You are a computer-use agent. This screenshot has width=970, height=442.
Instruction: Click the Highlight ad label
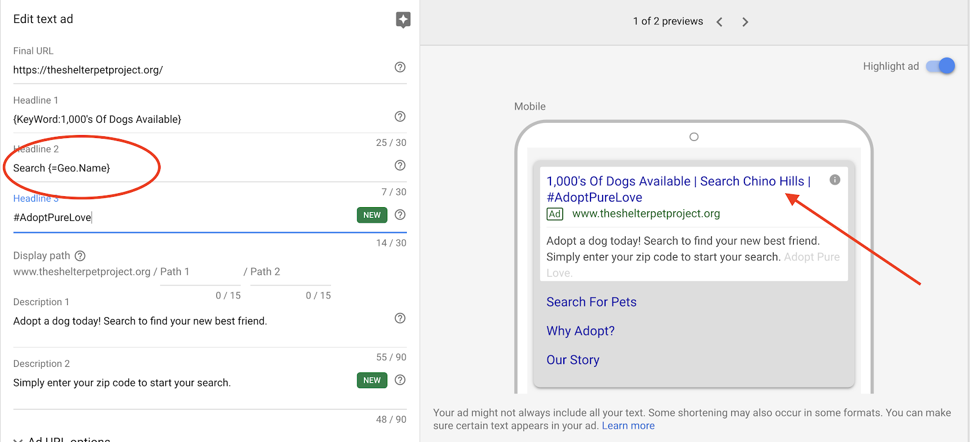891,67
